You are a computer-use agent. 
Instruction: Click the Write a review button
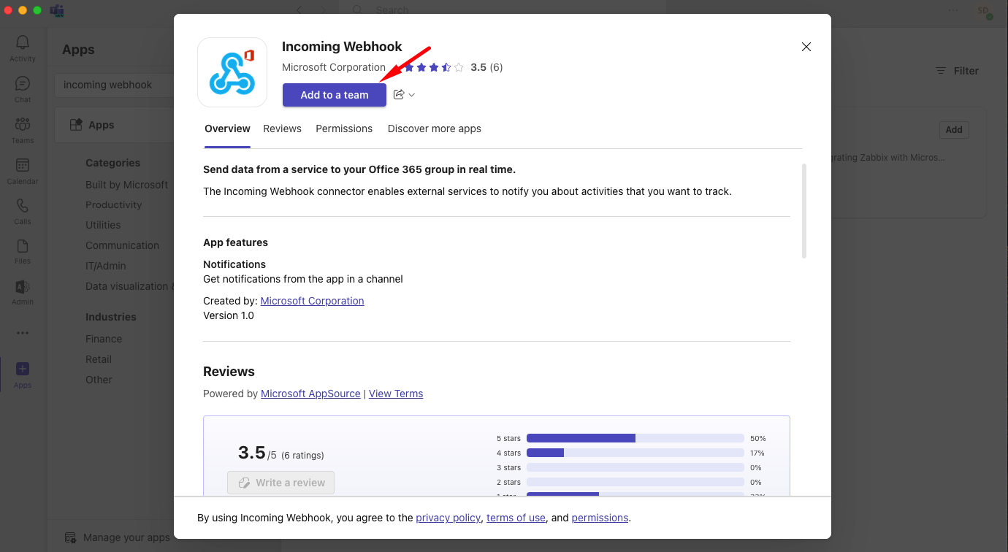point(281,483)
